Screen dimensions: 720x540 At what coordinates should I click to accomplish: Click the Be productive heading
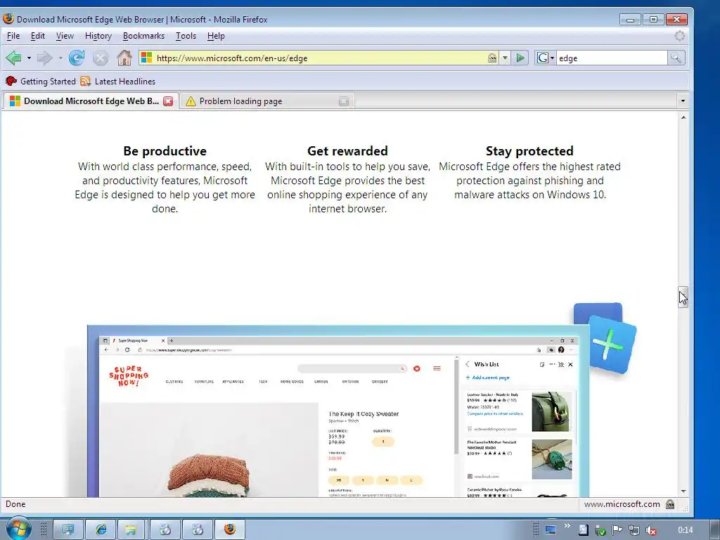(165, 151)
